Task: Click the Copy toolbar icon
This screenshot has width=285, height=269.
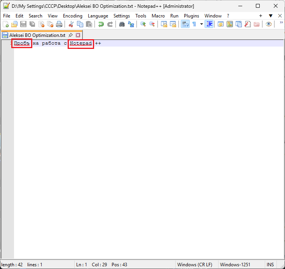Action: pyautogui.click(x=80, y=24)
